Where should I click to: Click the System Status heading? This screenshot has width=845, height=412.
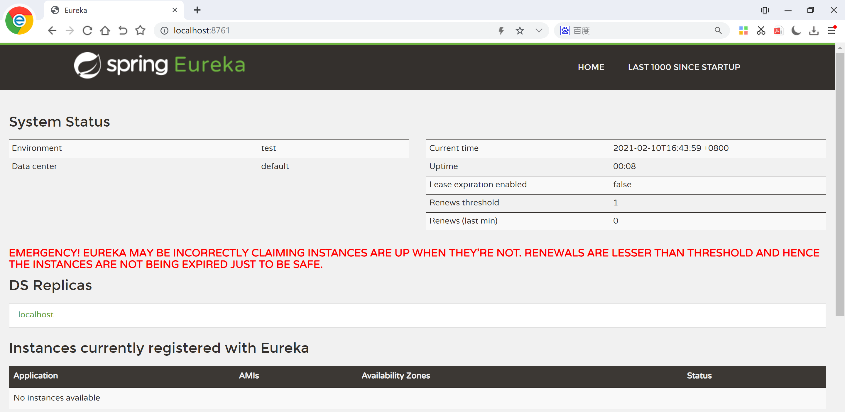coord(59,122)
